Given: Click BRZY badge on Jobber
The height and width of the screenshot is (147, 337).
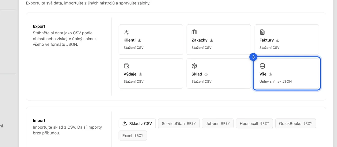Looking at the screenshot, I should (225, 124).
